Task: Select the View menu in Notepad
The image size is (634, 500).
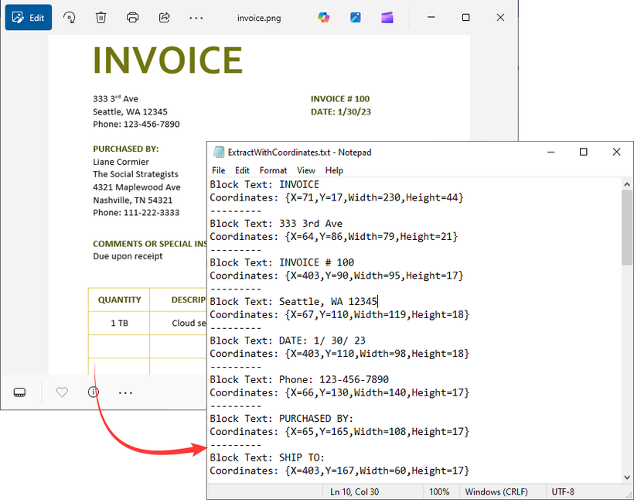Action: (306, 170)
